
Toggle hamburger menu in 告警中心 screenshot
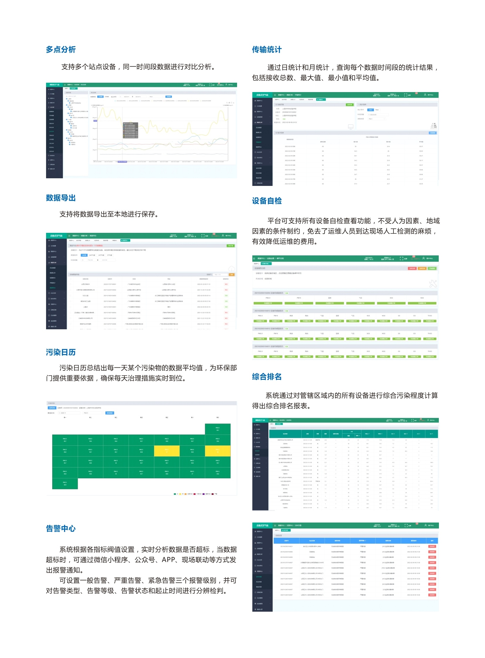pyautogui.click(x=275, y=526)
